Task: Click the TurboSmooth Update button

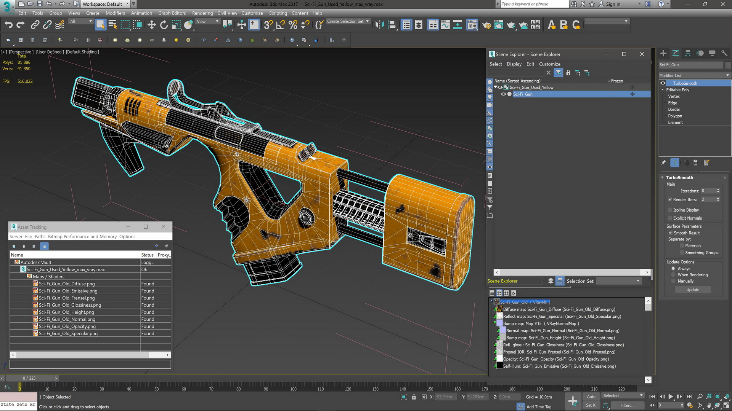Action: pos(693,290)
